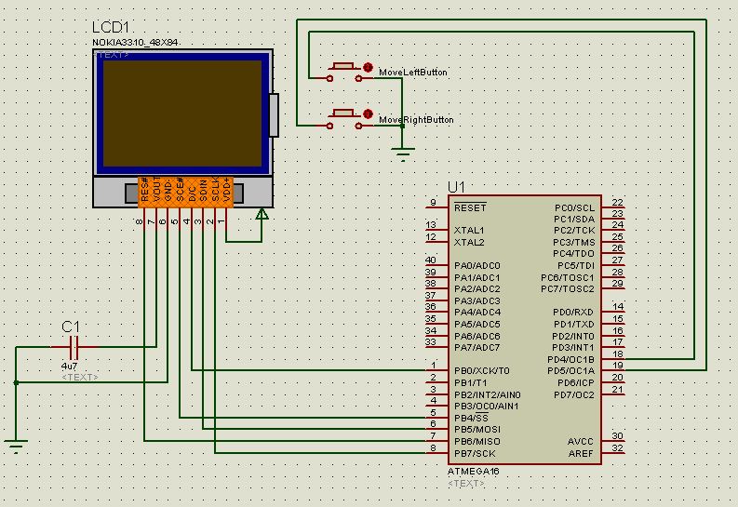Select the <TEXT> placeholder under ATMEGA16

[466, 483]
